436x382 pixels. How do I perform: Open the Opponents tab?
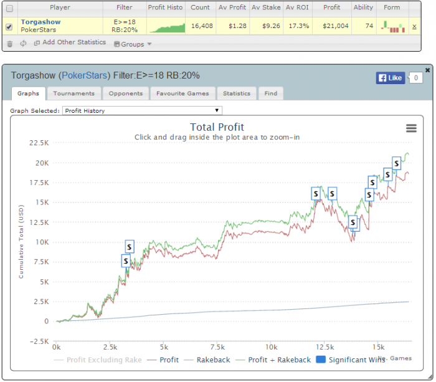(x=125, y=93)
